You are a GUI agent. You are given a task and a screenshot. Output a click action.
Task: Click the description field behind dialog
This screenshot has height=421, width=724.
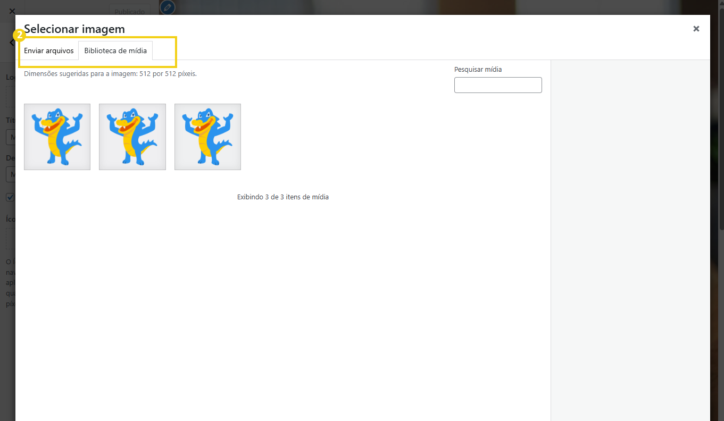(x=10, y=174)
